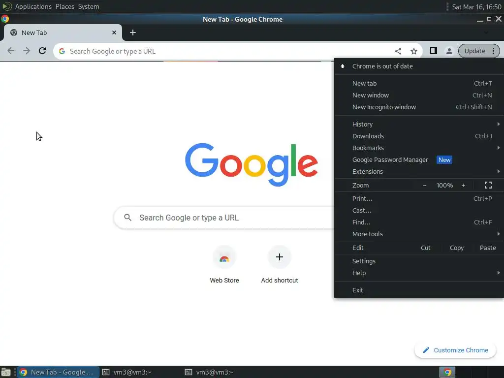The height and width of the screenshot is (378, 504).
Task: Open the Web Store shortcut
Action: [224, 264]
